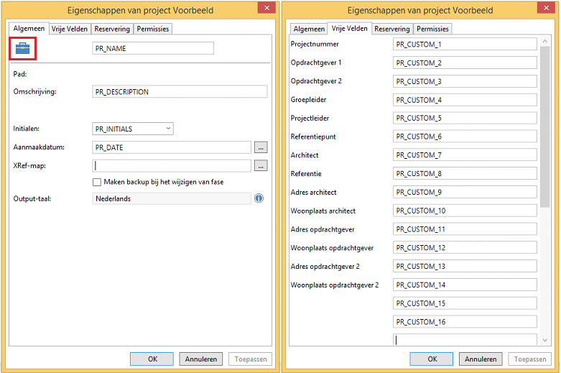This screenshot has height=373, width=561.
Task: Click the Opdrachtgever 1 PR_CUSTOM_2 field
Action: coord(465,63)
